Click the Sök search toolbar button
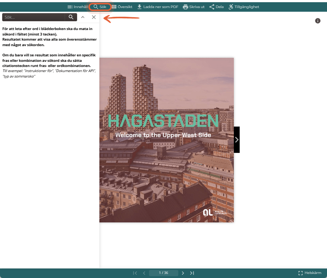The image size is (327, 278). pyautogui.click(x=100, y=7)
